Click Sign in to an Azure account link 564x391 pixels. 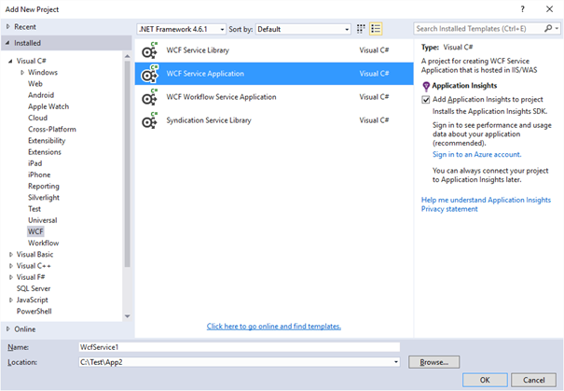(476, 155)
